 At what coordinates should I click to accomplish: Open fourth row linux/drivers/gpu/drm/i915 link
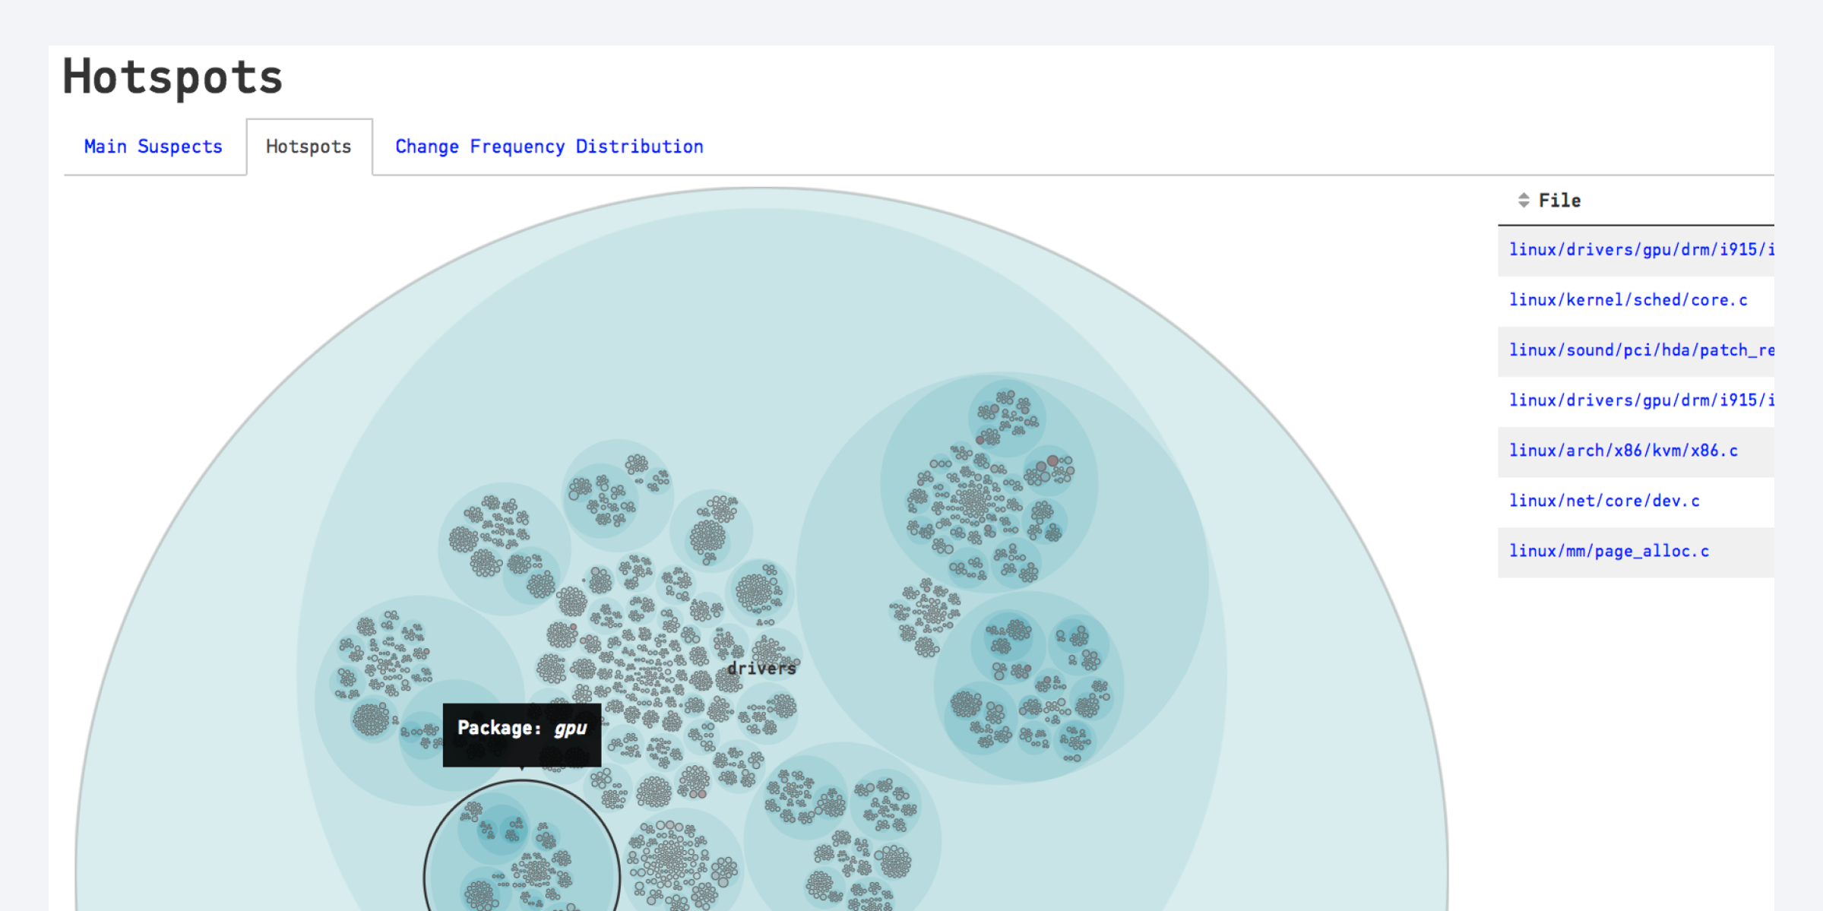[1641, 400]
